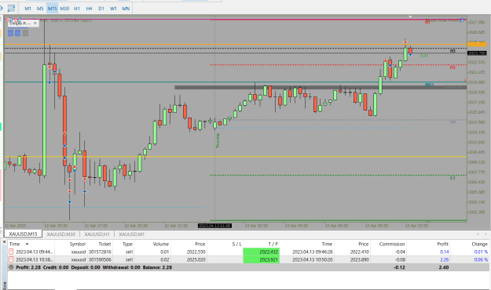The height and width of the screenshot is (290, 491).
Task: Click the black current price label on scale
Action: coord(477,53)
